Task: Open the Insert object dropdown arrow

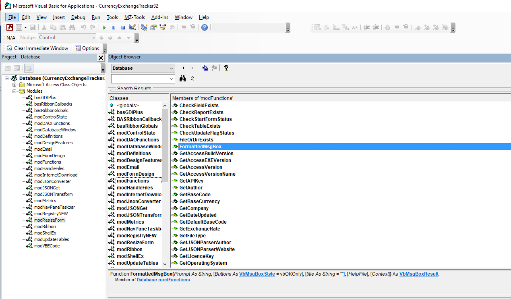Action: coord(25,27)
